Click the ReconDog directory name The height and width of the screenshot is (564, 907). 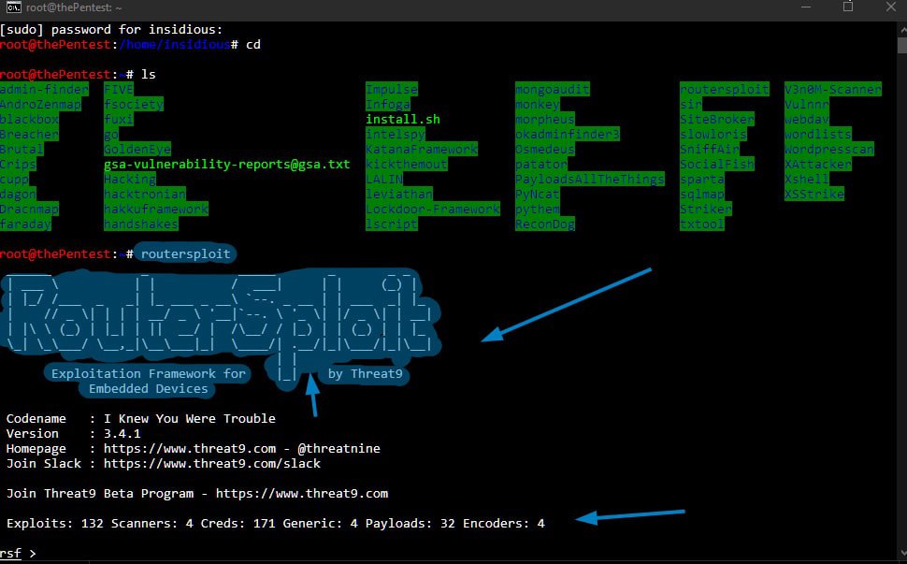point(545,224)
